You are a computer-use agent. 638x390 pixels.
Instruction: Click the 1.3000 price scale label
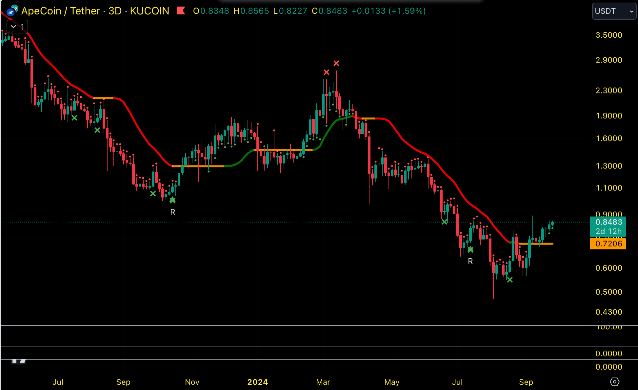609,166
